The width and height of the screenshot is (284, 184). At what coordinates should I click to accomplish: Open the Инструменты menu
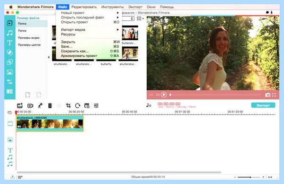click(x=113, y=7)
